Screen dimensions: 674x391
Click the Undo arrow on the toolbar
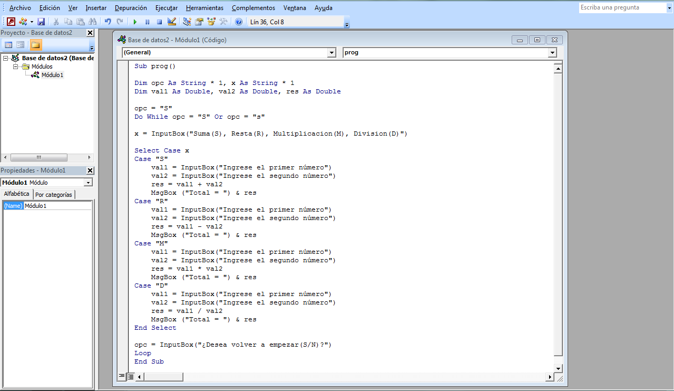(108, 22)
